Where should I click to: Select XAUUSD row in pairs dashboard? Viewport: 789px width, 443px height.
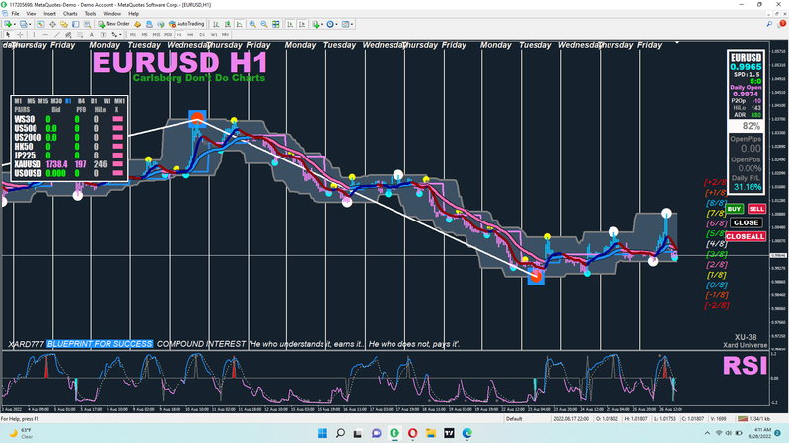point(69,164)
